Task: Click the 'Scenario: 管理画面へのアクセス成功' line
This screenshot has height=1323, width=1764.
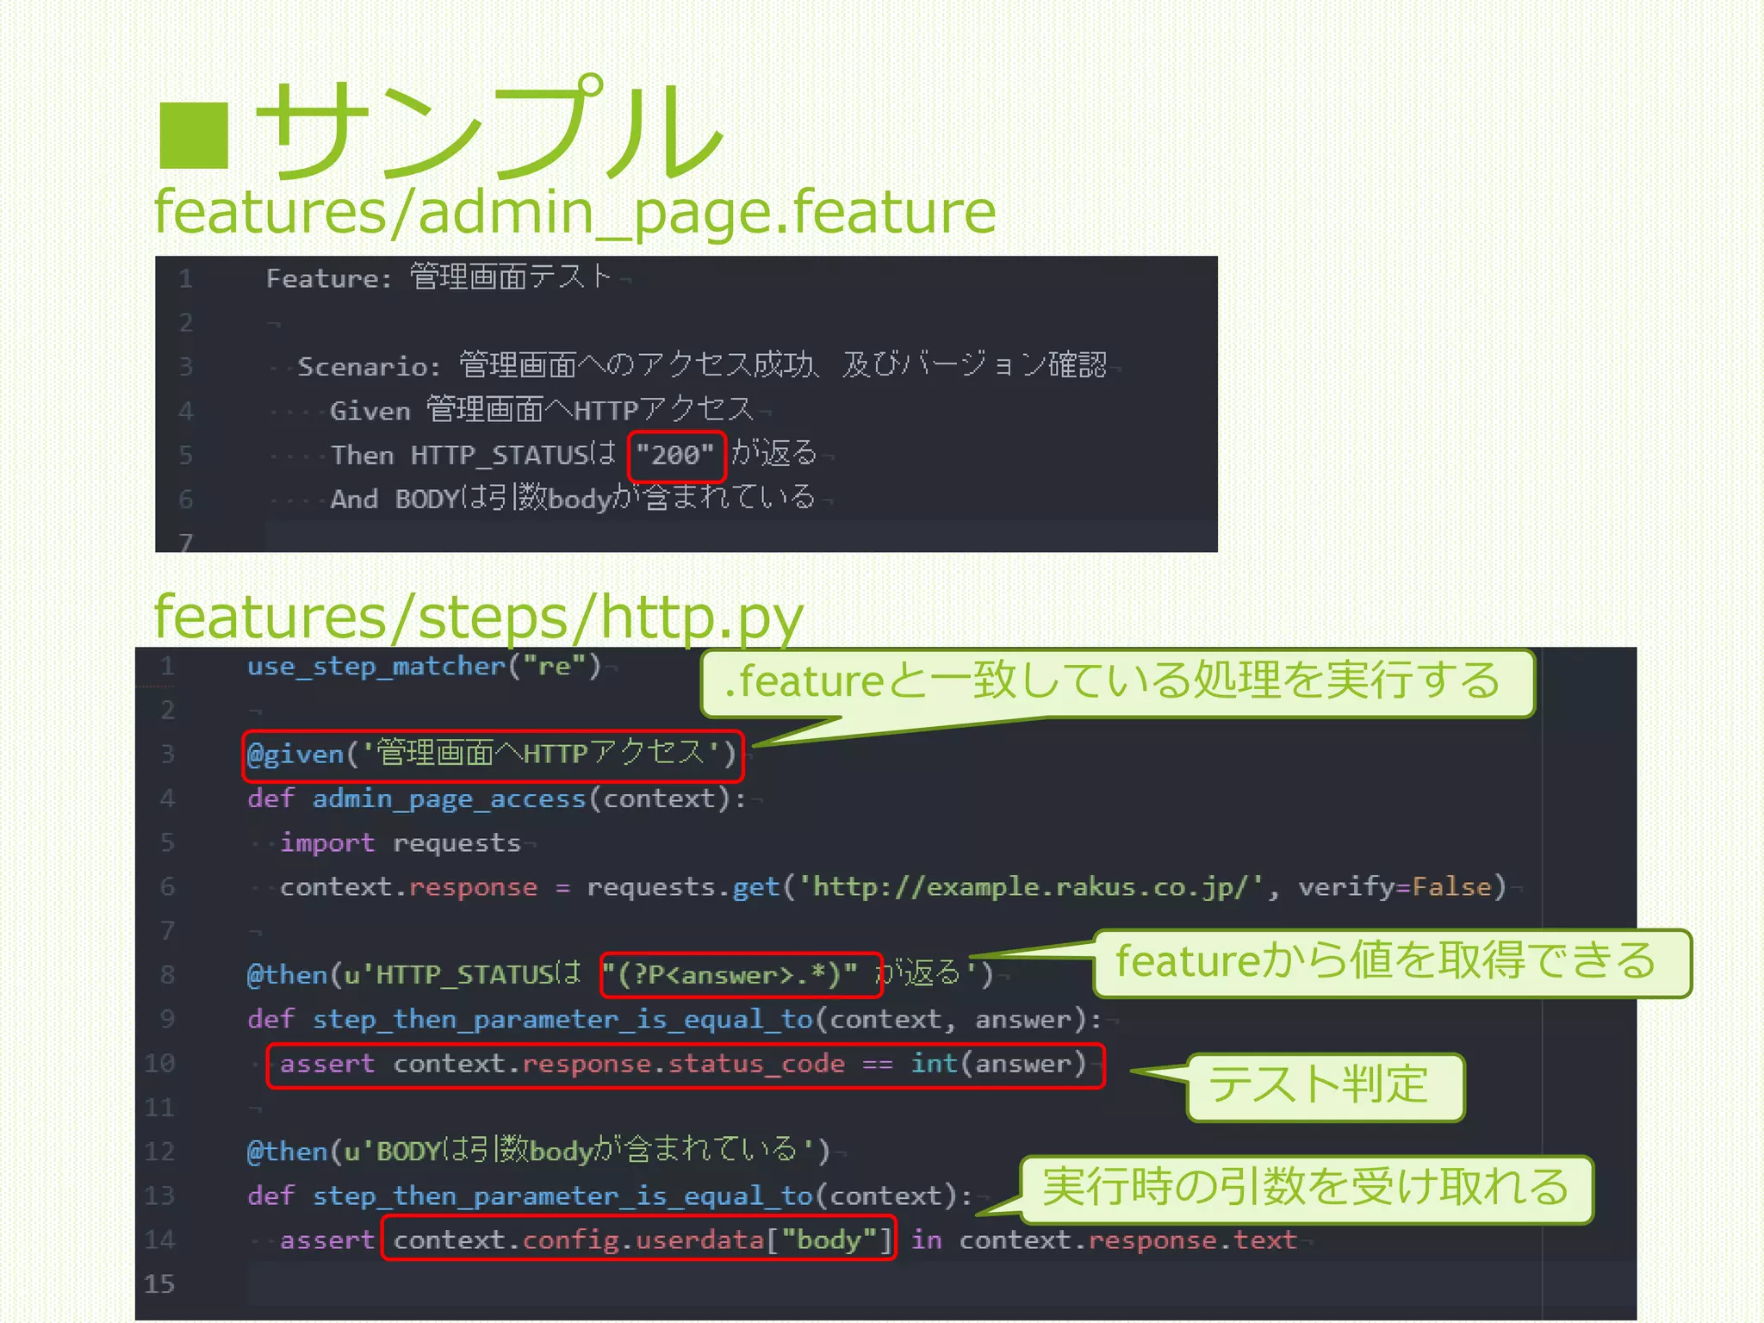Action: pos(701,365)
